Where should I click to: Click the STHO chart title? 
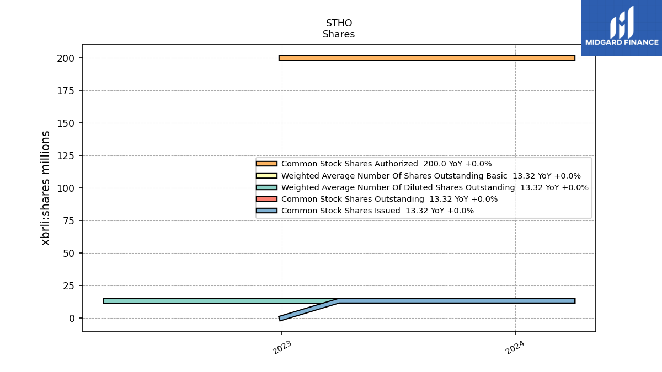[x=339, y=23]
